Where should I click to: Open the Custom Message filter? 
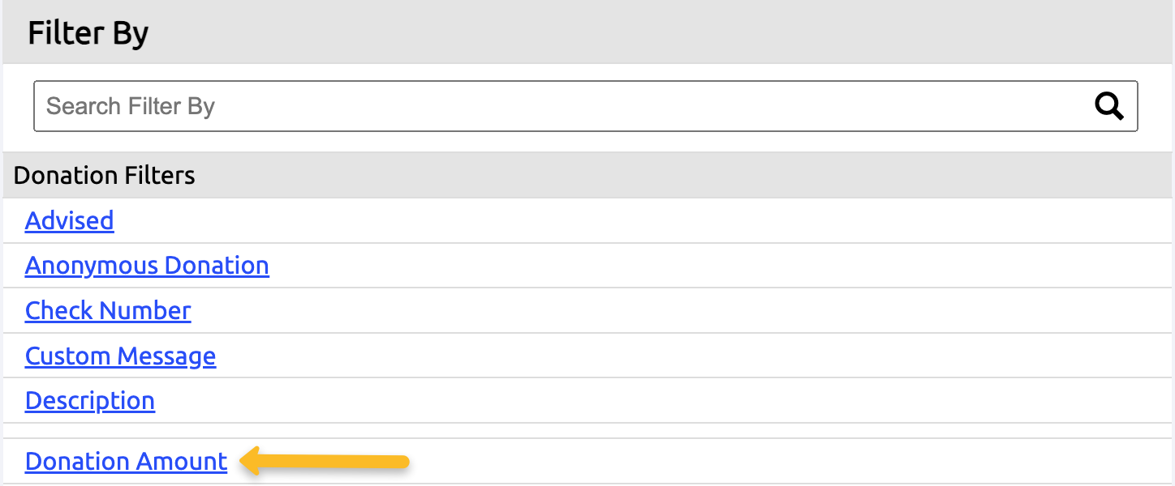[x=120, y=356]
